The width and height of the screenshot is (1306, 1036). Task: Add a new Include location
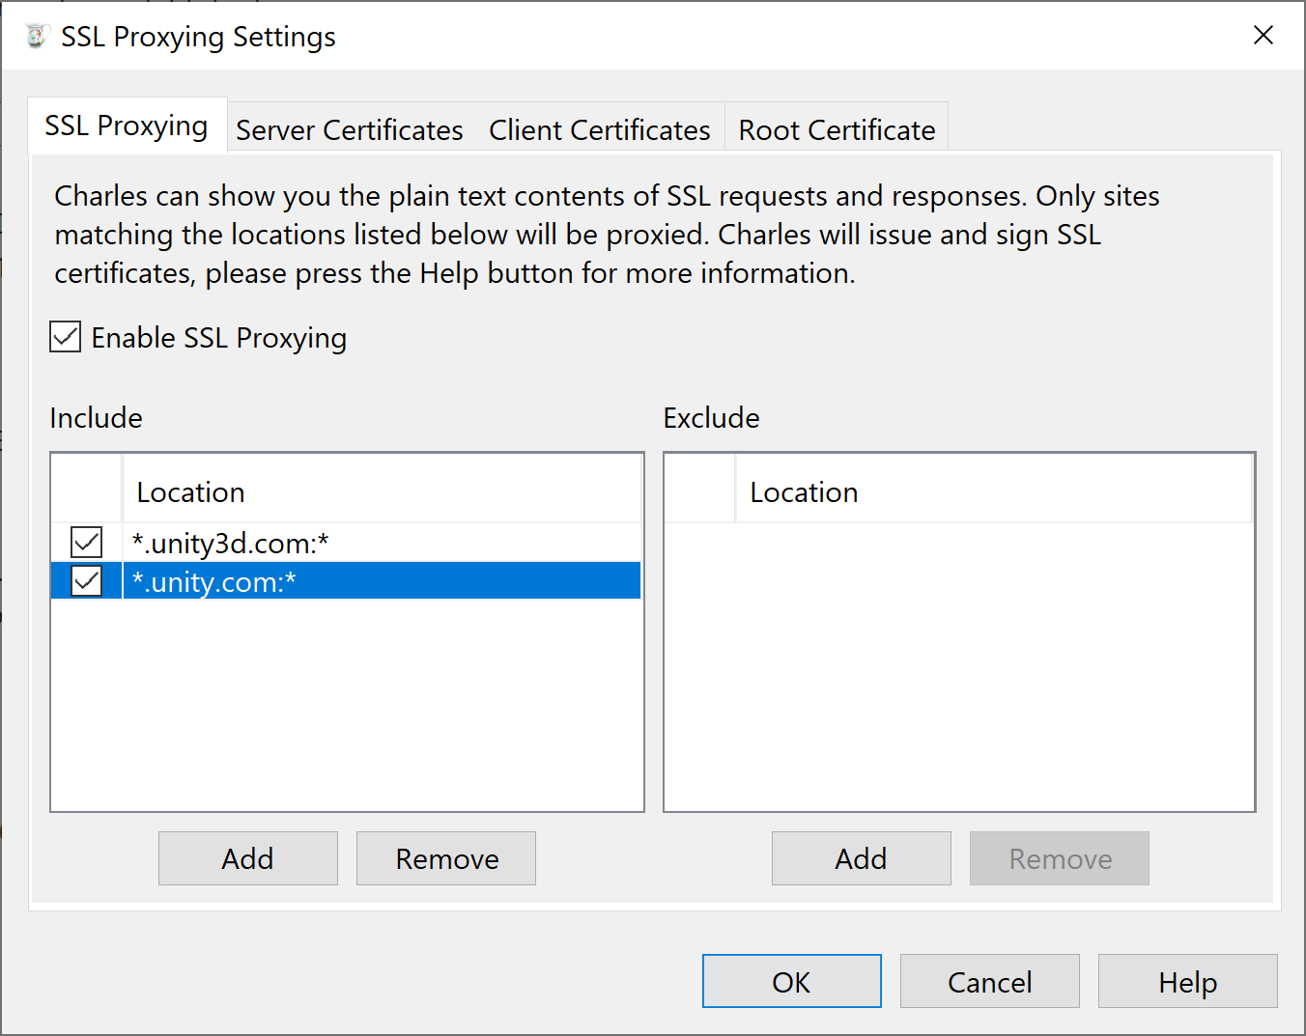pyautogui.click(x=248, y=858)
